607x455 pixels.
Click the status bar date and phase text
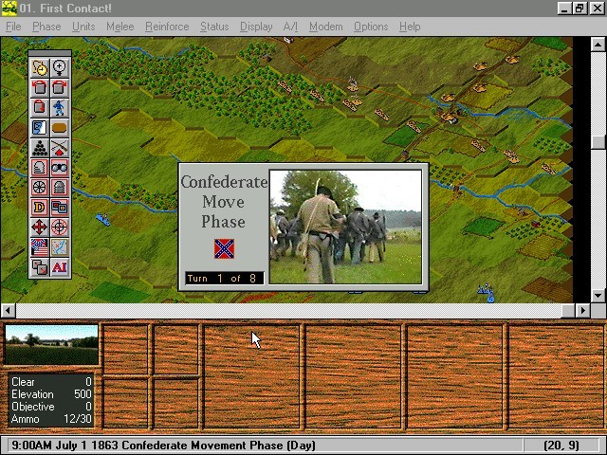[x=163, y=446]
